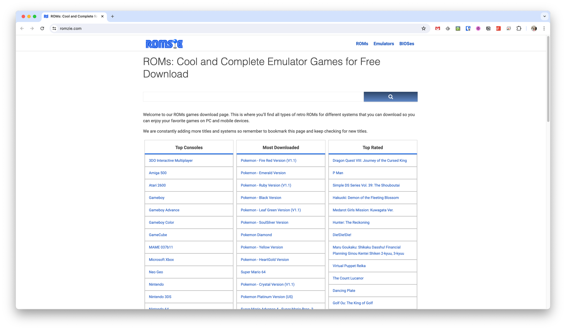Open a new browser tab
566x330 pixels.
112,16
